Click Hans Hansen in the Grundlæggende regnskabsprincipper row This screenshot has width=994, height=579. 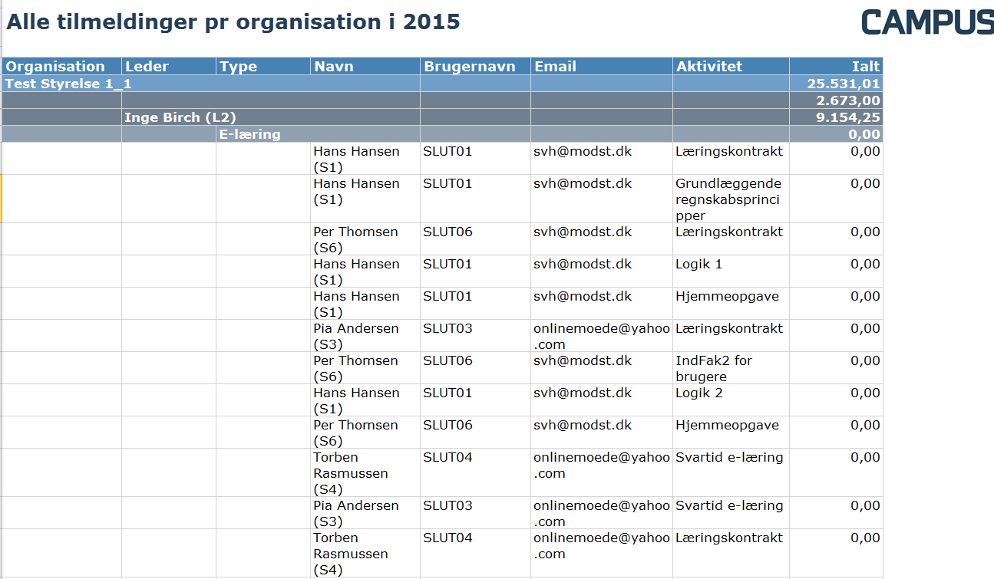point(365,199)
